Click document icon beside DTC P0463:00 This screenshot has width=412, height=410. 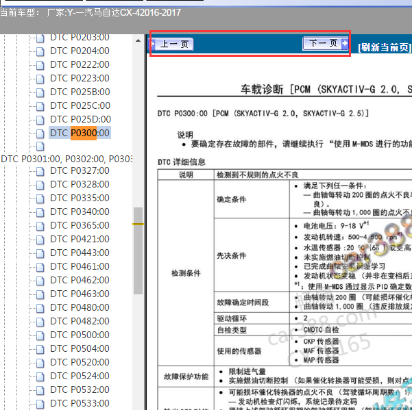pos(40,294)
